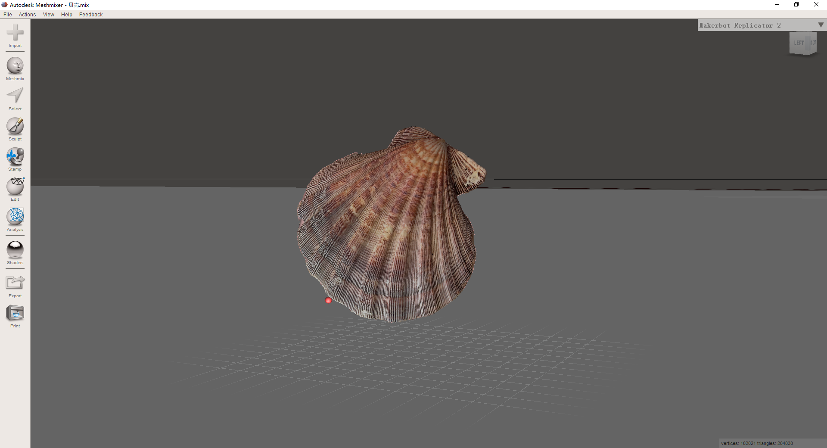Screen dimensions: 827x448
Task: Open the File menu
Action: tap(7, 14)
